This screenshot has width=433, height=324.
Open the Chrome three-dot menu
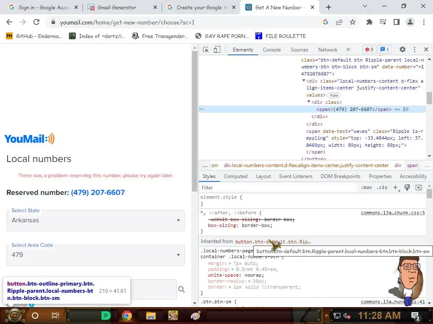coord(424,22)
